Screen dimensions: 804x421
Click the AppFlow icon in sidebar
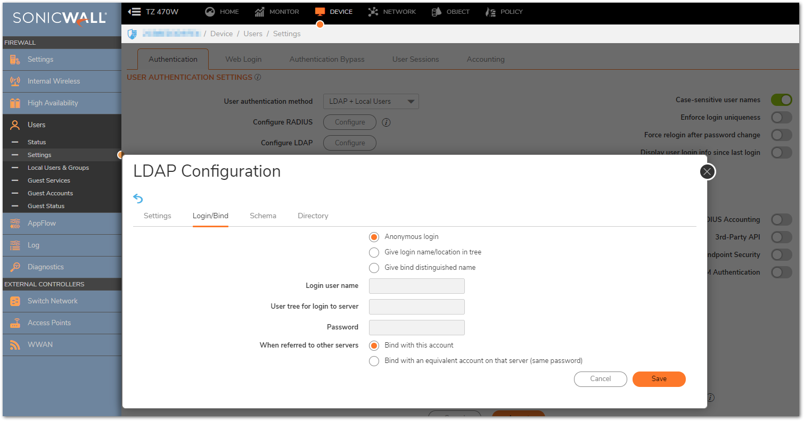pyautogui.click(x=15, y=224)
